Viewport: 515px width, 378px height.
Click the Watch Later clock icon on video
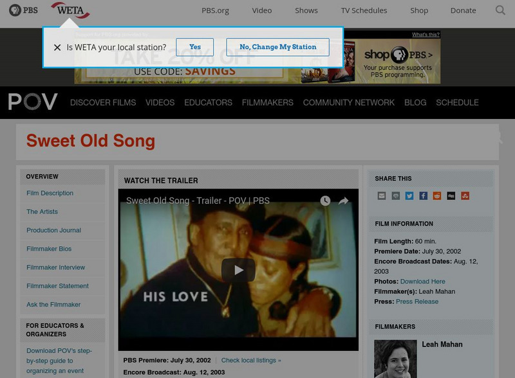325,201
